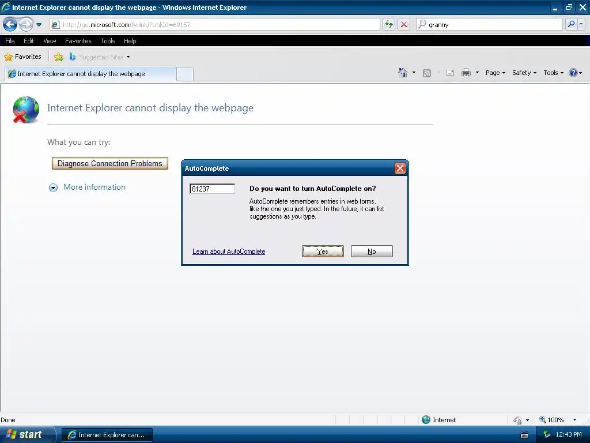This screenshot has width=590, height=443.
Task: Open the Edit menu
Action: pyautogui.click(x=29, y=41)
